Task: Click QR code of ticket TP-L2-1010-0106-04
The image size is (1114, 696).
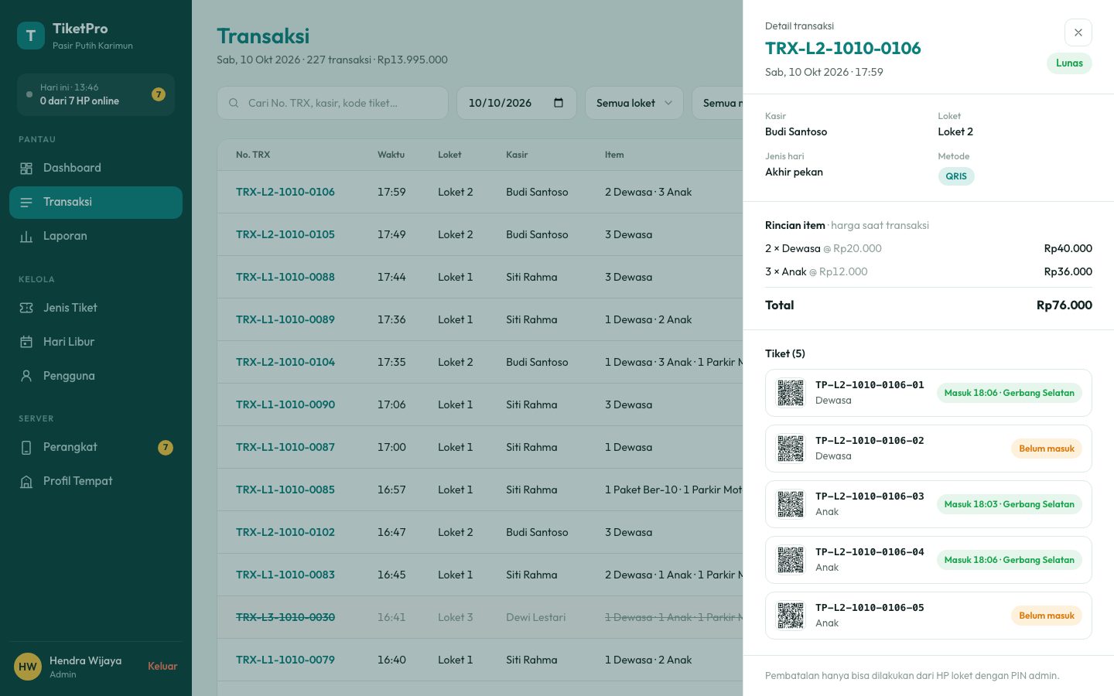Action: (791, 560)
